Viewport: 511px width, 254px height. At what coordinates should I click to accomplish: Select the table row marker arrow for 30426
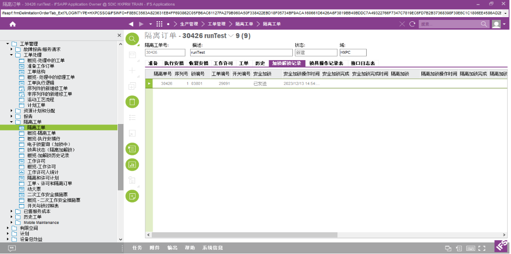click(x=149, y=83)
